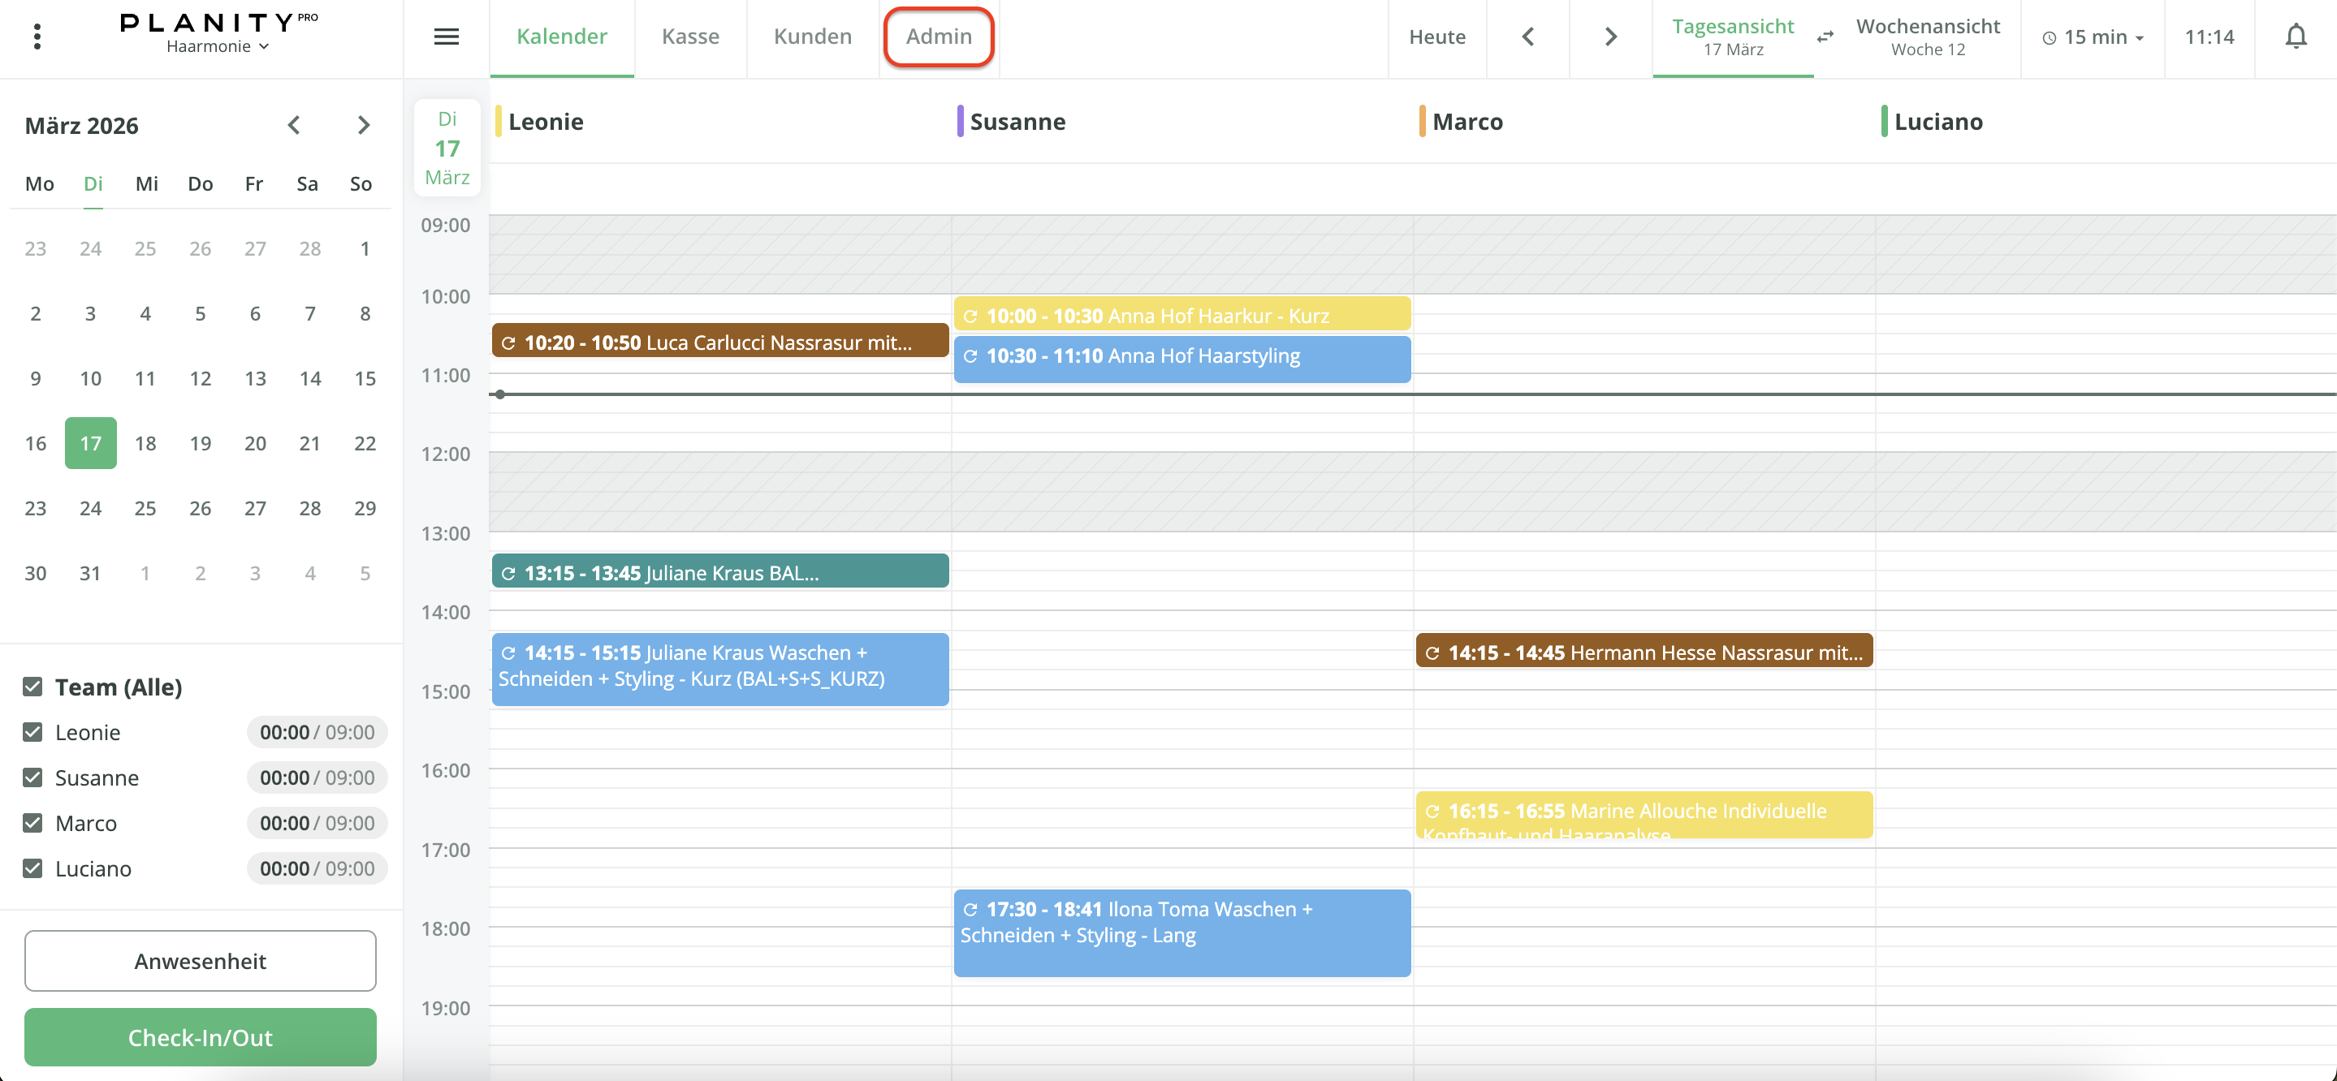Expand the Haarmonie salon dropdown
Image resolution: width=2337 pixels, height=1081 pixels.
click(x=218, y=46)
